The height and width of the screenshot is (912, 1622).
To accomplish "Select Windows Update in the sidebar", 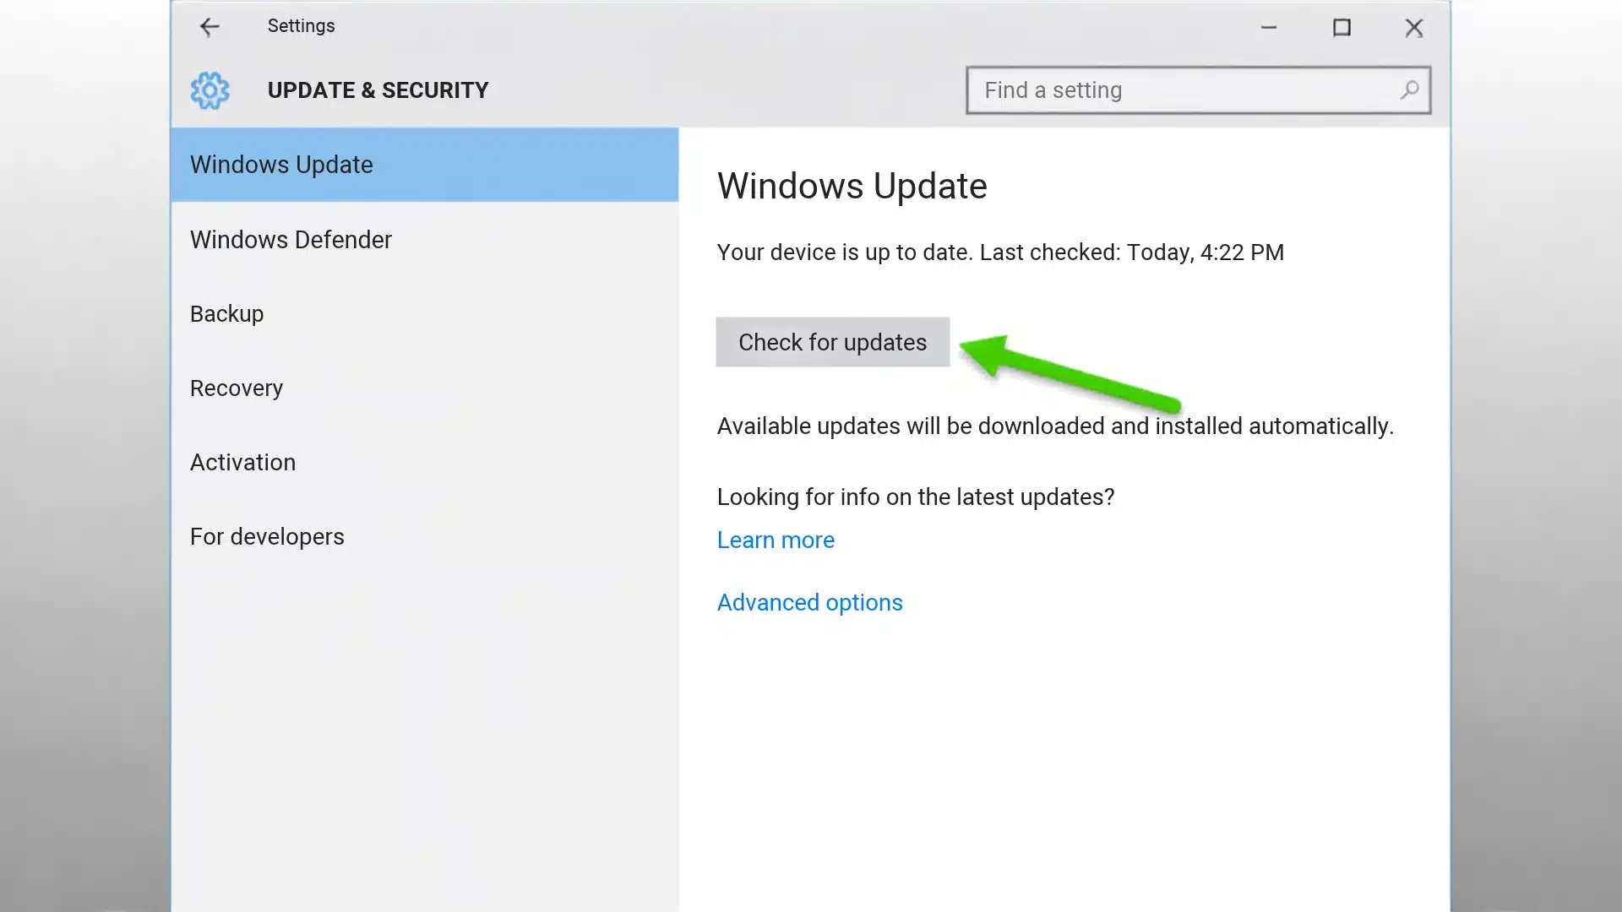I will (x=424, y=165).
